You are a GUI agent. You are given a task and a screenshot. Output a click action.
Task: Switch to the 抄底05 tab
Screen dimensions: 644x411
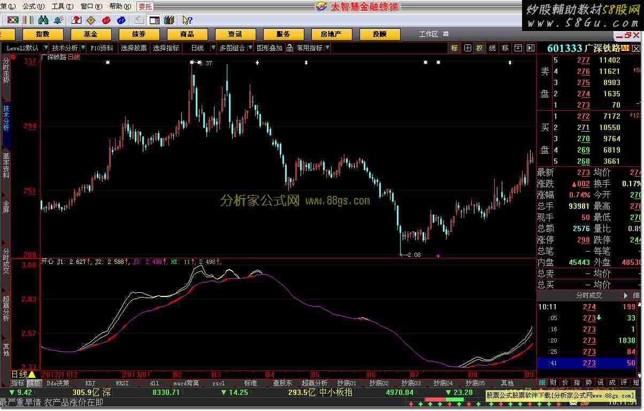point(475,383)
